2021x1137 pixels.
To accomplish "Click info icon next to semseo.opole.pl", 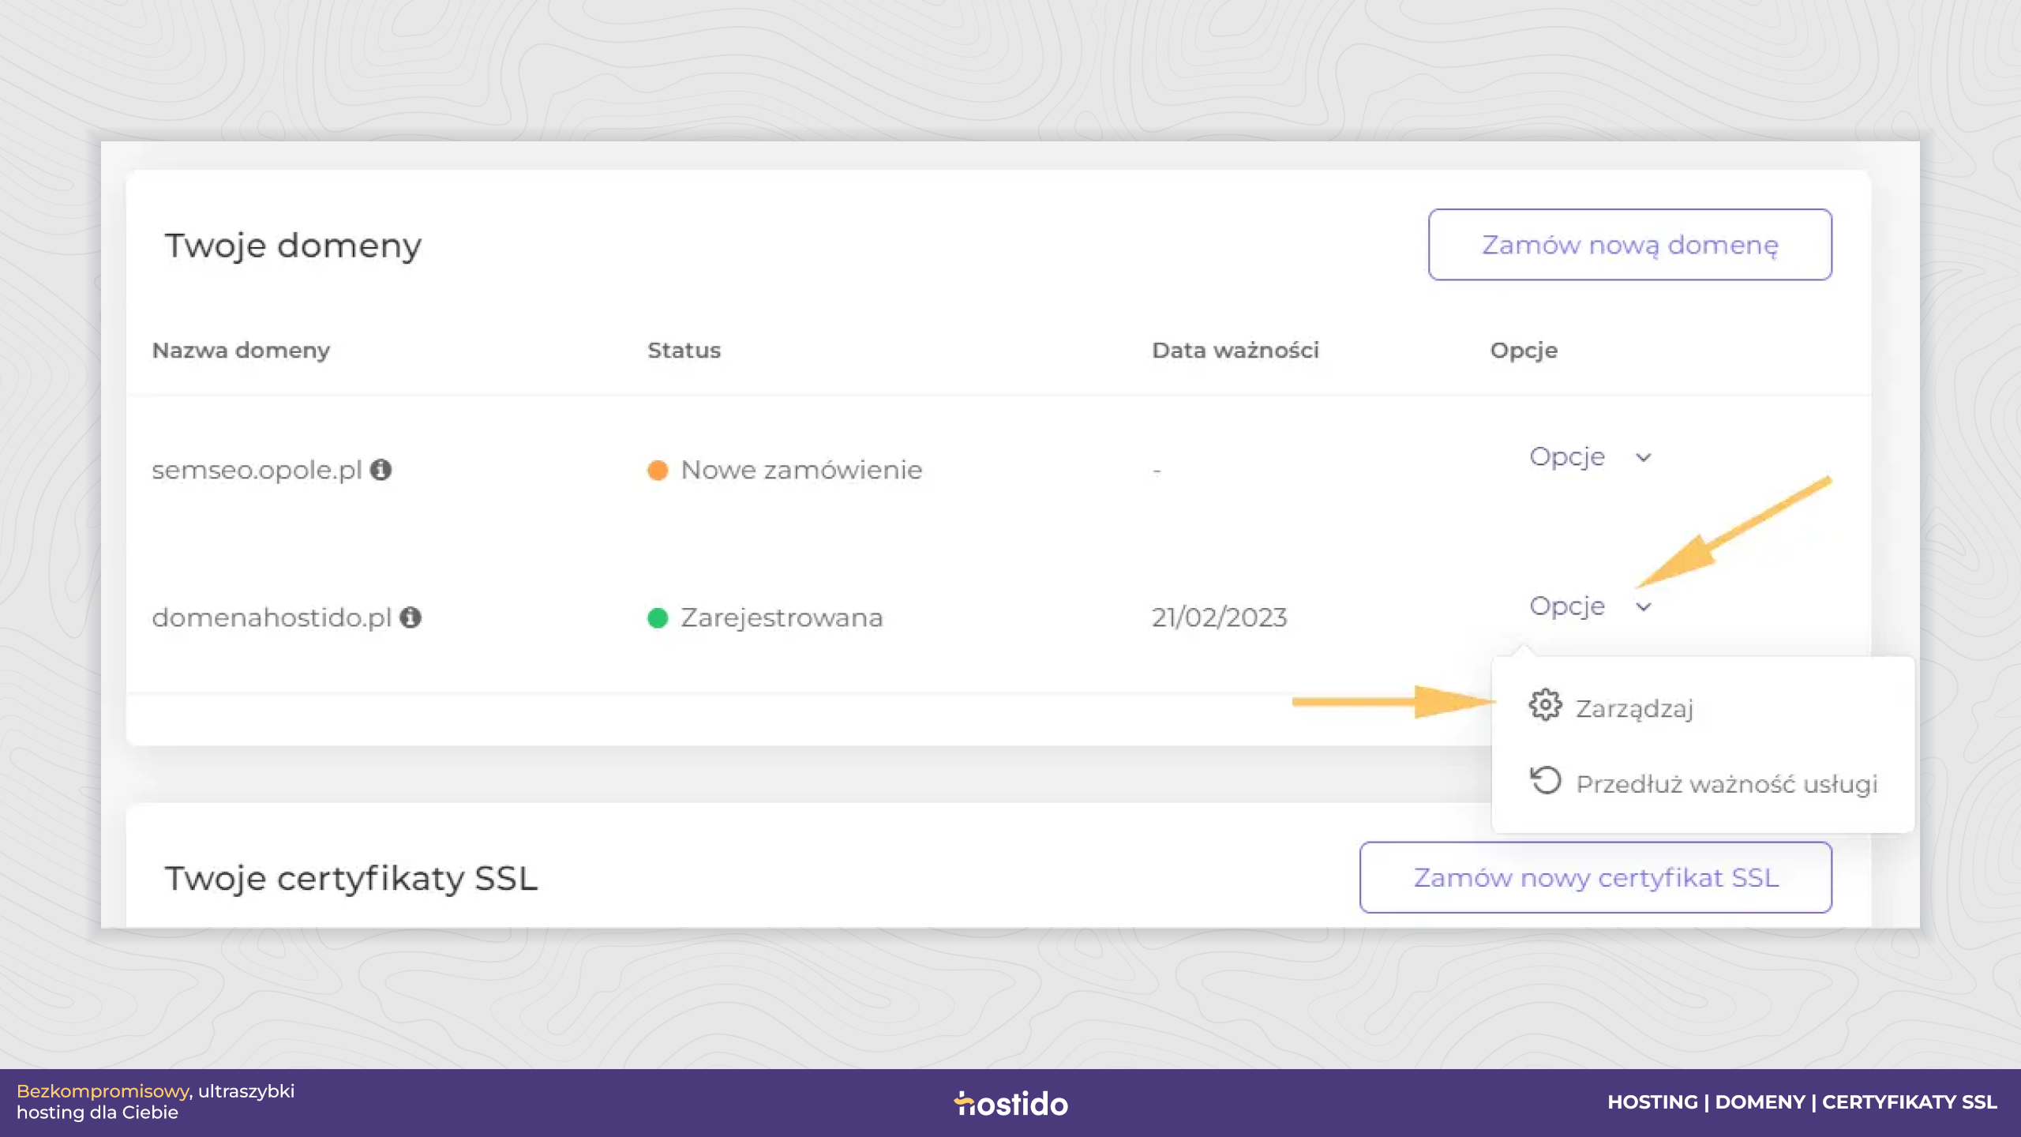I will (381, 470).
